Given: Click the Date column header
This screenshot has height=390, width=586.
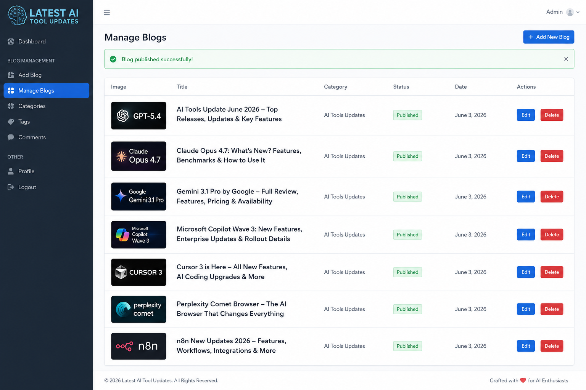Looking at the screenshot, I should click(461, 87).
